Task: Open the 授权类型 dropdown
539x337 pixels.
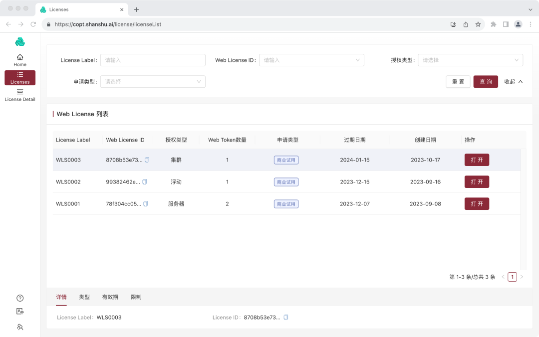Action: coord(470,60)
